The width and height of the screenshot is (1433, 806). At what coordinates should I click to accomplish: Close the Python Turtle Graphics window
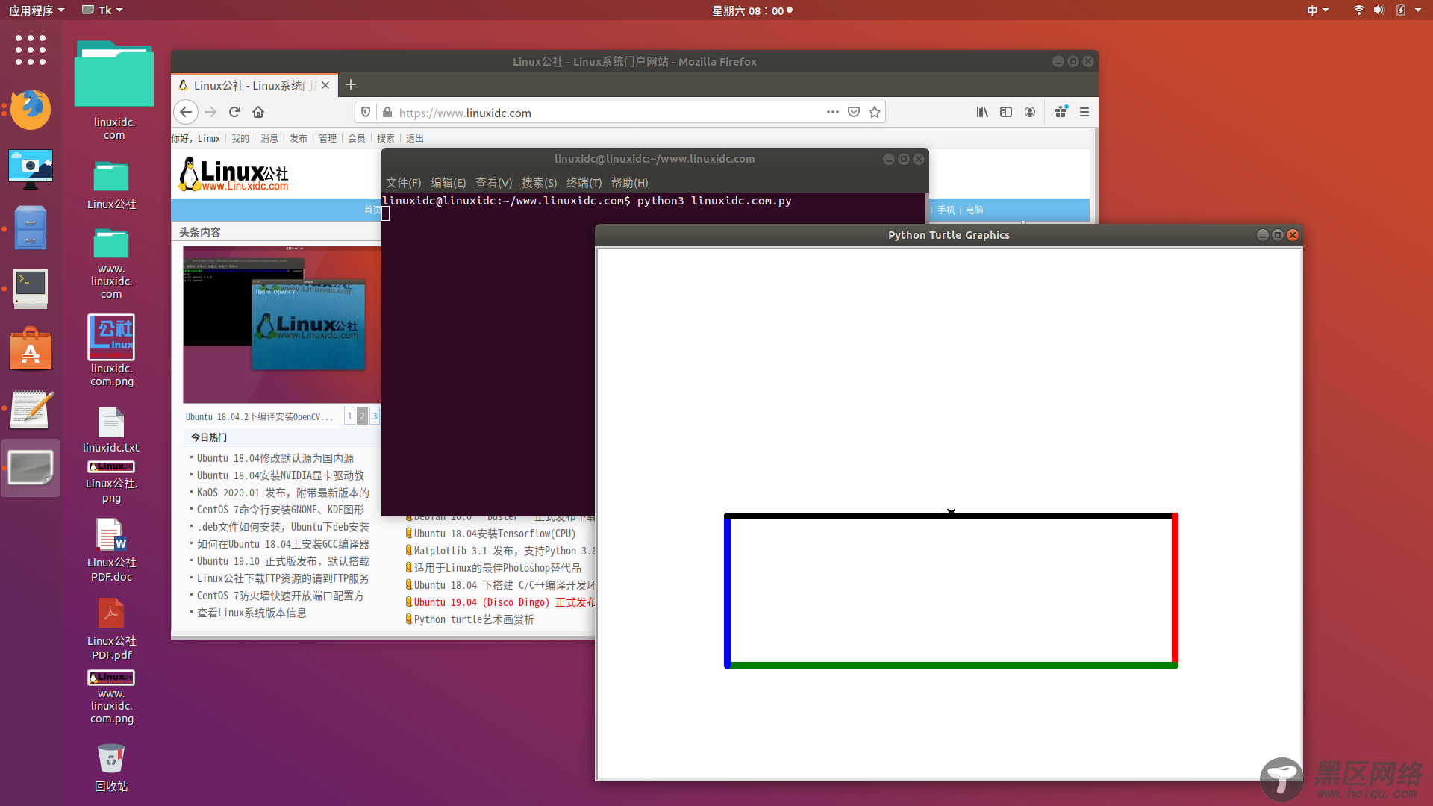pos(1293,234)
